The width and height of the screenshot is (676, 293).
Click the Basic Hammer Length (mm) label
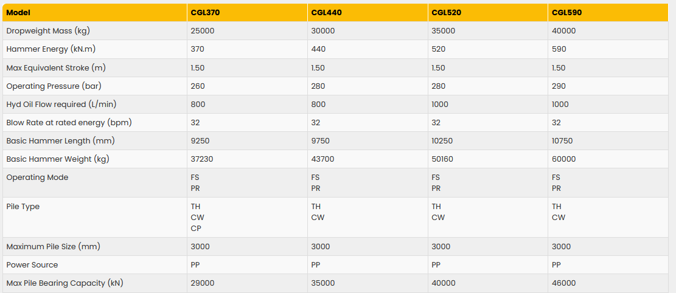[x=61, y=140]
